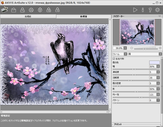163x127 pixels.
Task: Open program info with the i icon
Action: click(x=143, y=10)
